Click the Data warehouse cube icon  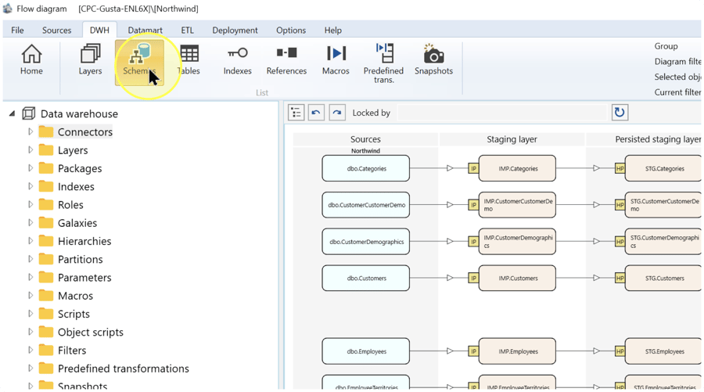pyautogui.click(x=29, y=113)
